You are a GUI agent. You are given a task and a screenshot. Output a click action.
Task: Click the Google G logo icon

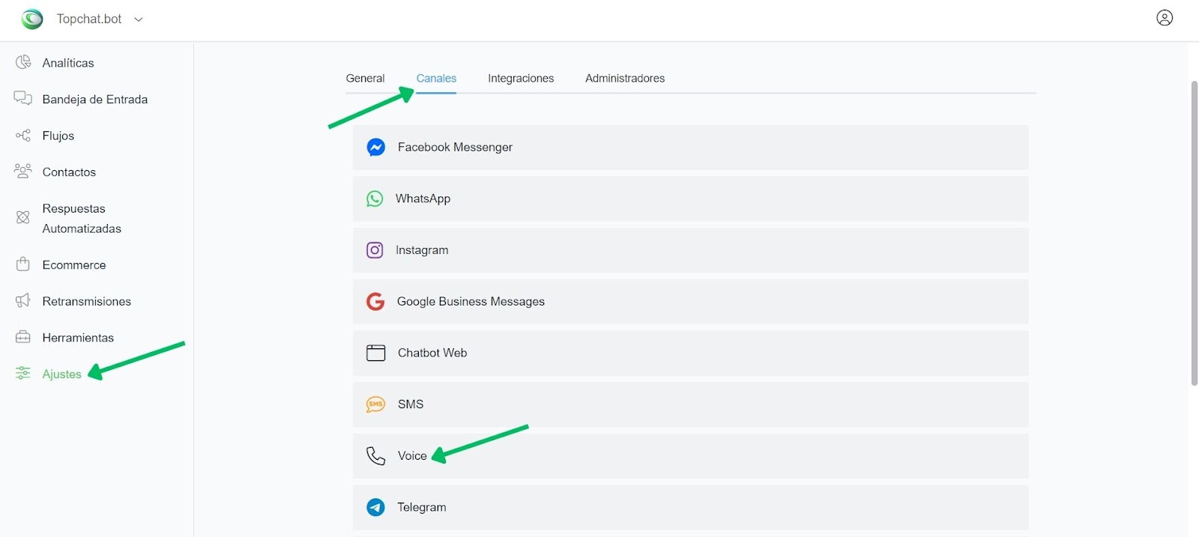[375, 301]
